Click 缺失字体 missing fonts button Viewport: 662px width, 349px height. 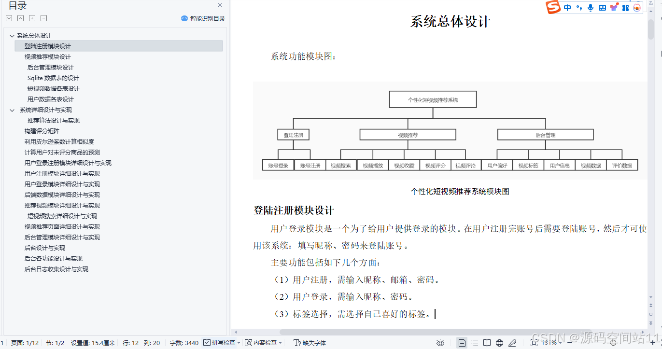point(310,343)
